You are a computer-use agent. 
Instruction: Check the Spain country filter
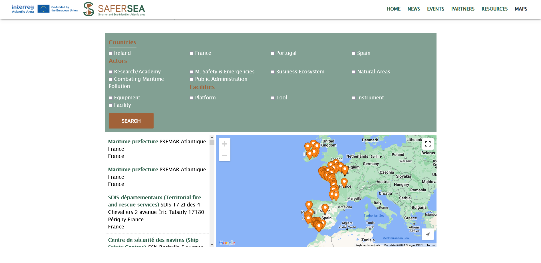coord(354,53)
